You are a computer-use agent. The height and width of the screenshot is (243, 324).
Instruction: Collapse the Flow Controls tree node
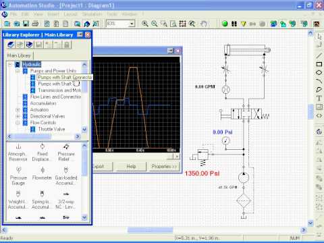[18, 123]
